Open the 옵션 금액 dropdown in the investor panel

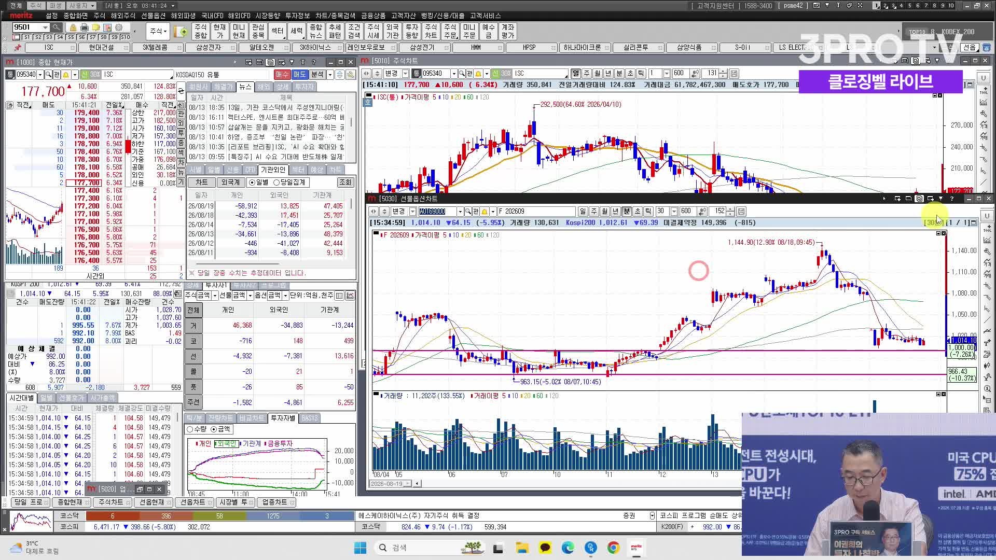tap(285, 296)
